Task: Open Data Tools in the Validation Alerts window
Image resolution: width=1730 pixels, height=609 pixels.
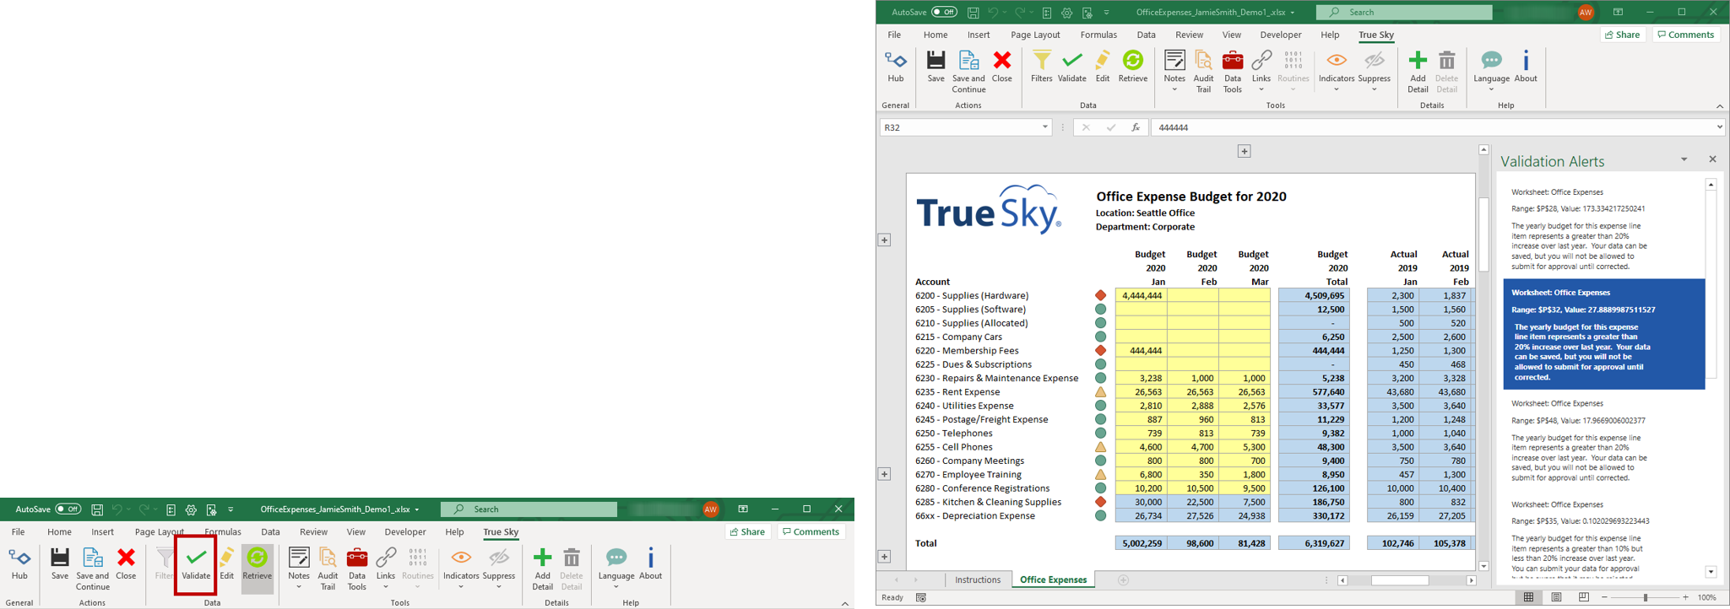Action: pyautogui.click(x=1233, y=72)
